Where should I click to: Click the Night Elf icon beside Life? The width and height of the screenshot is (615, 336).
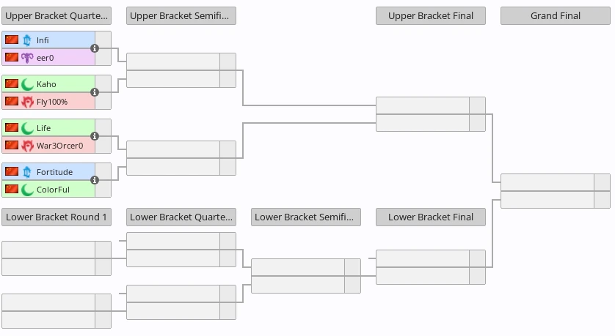(x=27, y=127)
